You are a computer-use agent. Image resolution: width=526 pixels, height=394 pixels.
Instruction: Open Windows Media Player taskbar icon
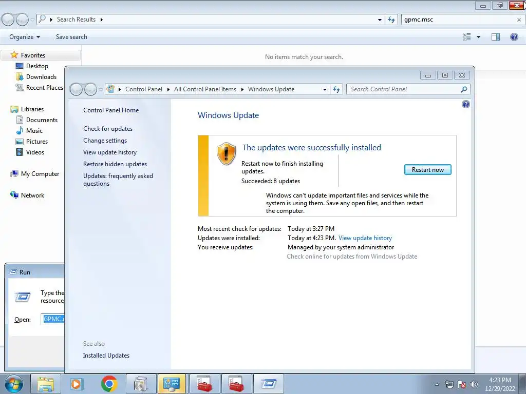point(77,384)
